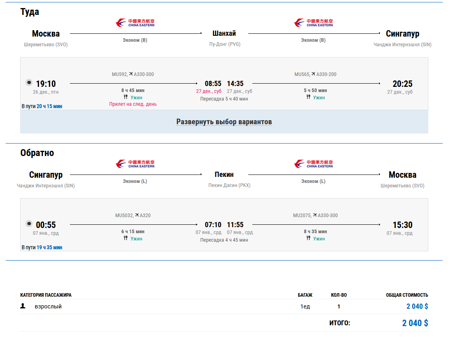Click the airplane icon beside MU565
This screenshot has height=347, width=458.
click(313, 74)
